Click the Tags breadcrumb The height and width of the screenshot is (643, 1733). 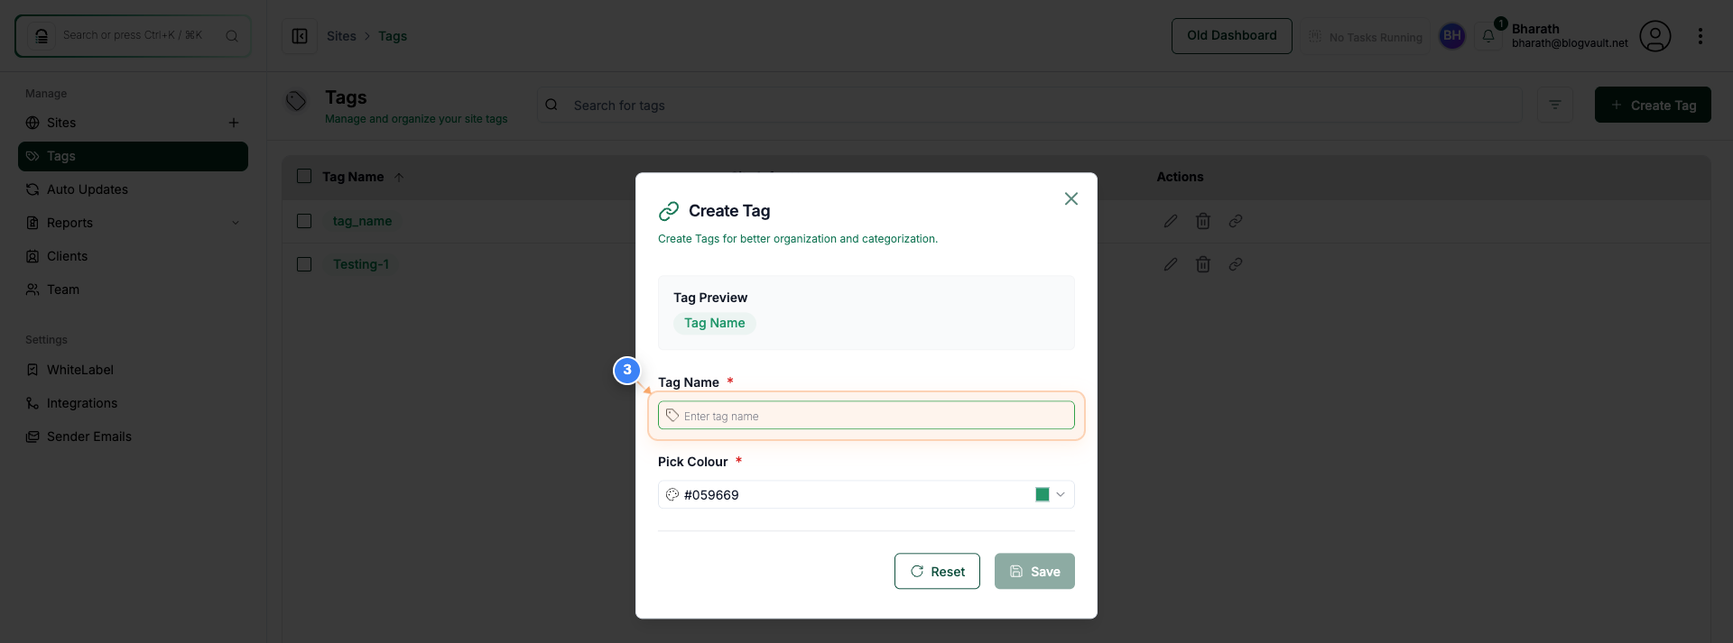tap(393, 36)
